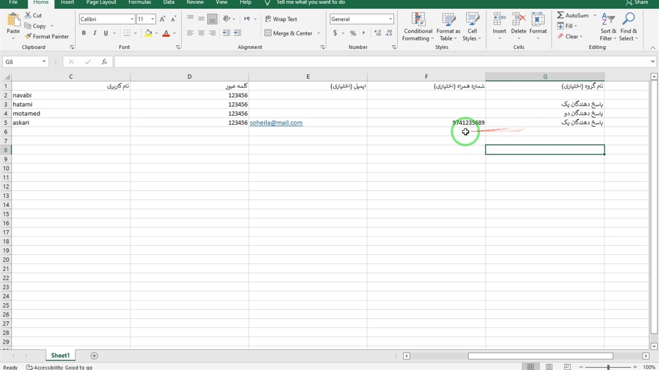Click the Format Painter icon

tap(28, 36)
